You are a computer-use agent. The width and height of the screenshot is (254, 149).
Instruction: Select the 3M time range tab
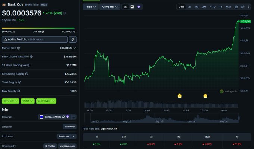[204, 7]
